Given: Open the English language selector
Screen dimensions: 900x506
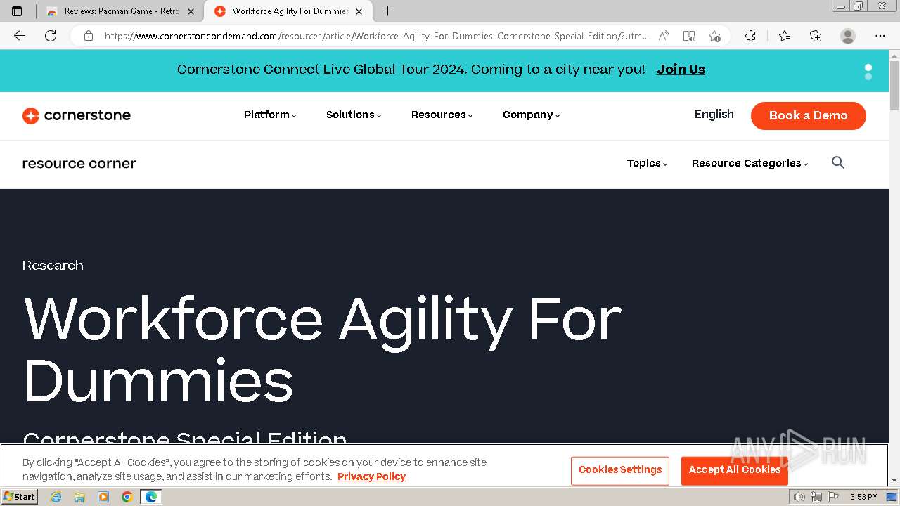Looking at the screenshot, I should tap(714, 115).
